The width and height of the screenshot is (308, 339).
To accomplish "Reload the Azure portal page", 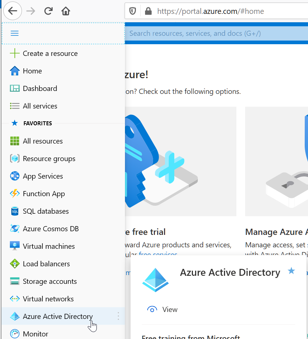I will coord(48,11).
